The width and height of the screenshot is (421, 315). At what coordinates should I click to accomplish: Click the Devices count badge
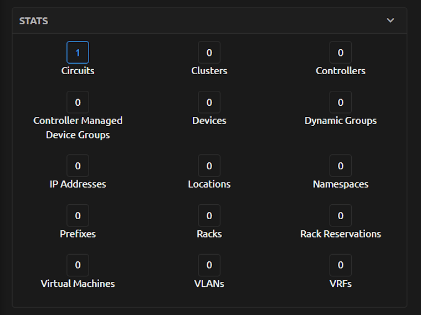click(x=209, y=102)
